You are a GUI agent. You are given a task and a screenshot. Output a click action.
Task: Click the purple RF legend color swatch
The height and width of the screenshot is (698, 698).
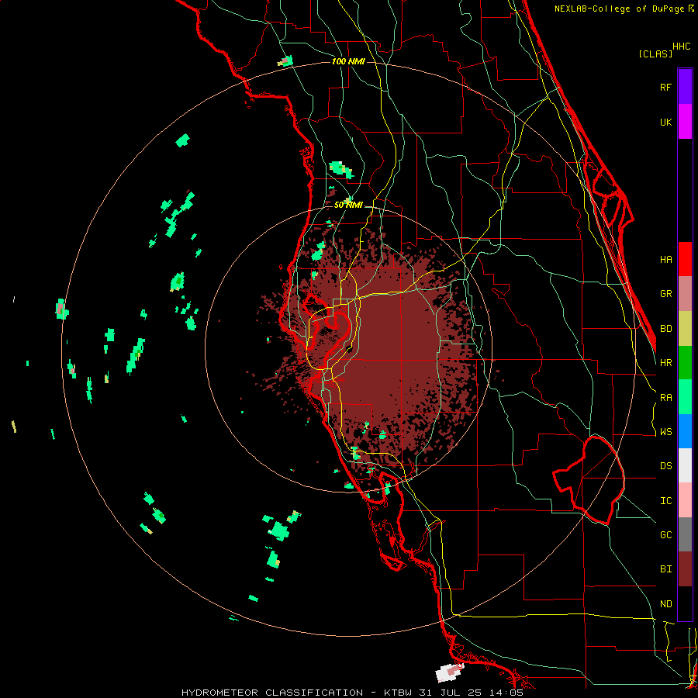[x=685, y=87]
